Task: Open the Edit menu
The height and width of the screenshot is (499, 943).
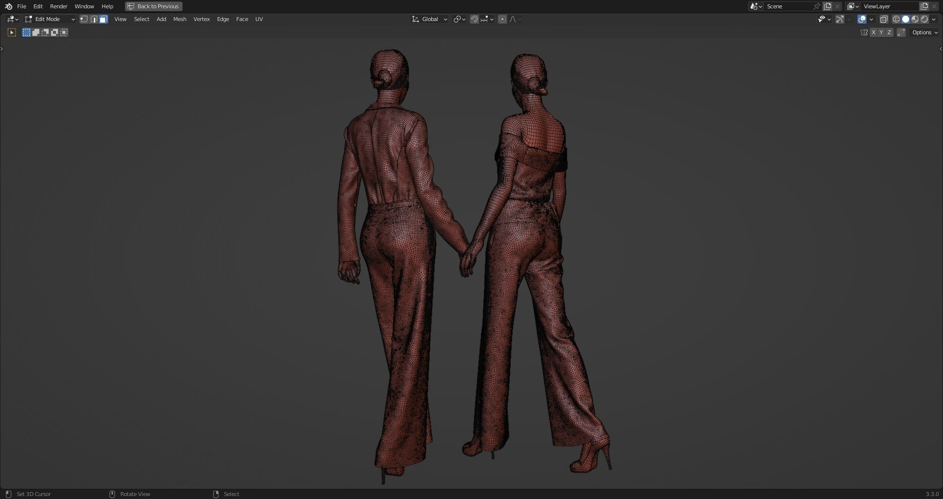Action: pyautogui.click(x=38, y=6)
